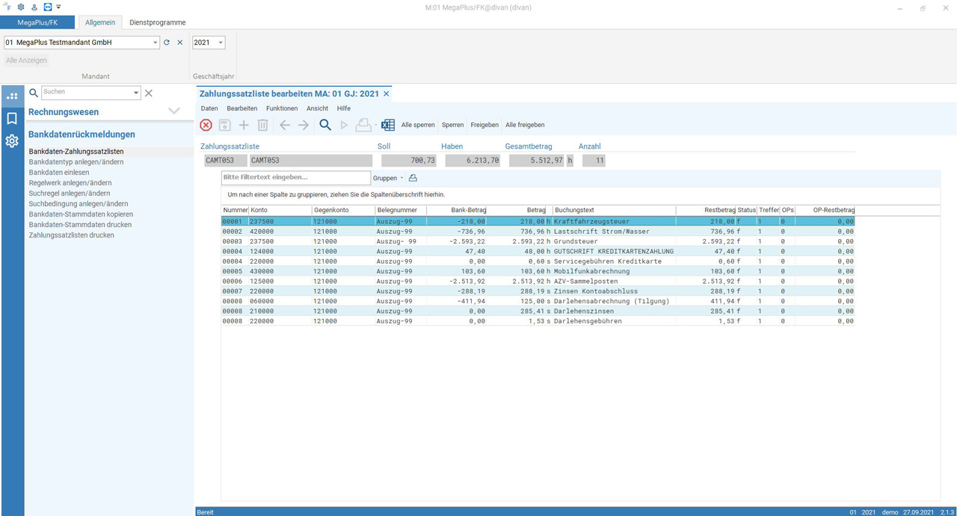Open the Bearbeiten menu
Image resolution: width=957 pixels, height=516 pixels.
(242, 108)
